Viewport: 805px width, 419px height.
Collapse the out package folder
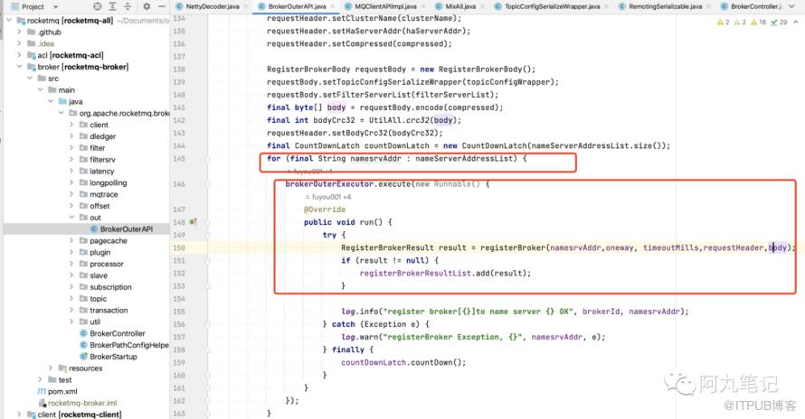(71, 218)
